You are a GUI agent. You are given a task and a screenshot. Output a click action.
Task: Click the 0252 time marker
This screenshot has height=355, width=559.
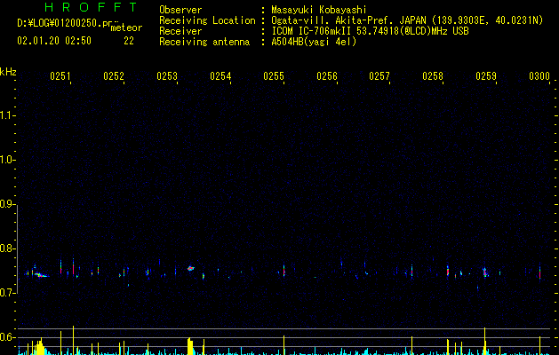(114, 76)
